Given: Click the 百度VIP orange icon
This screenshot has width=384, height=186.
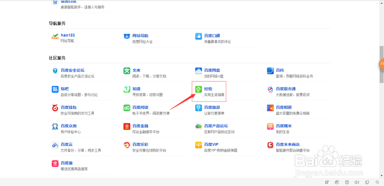Looking at the screenshot, I should click(x=199, y=145).
